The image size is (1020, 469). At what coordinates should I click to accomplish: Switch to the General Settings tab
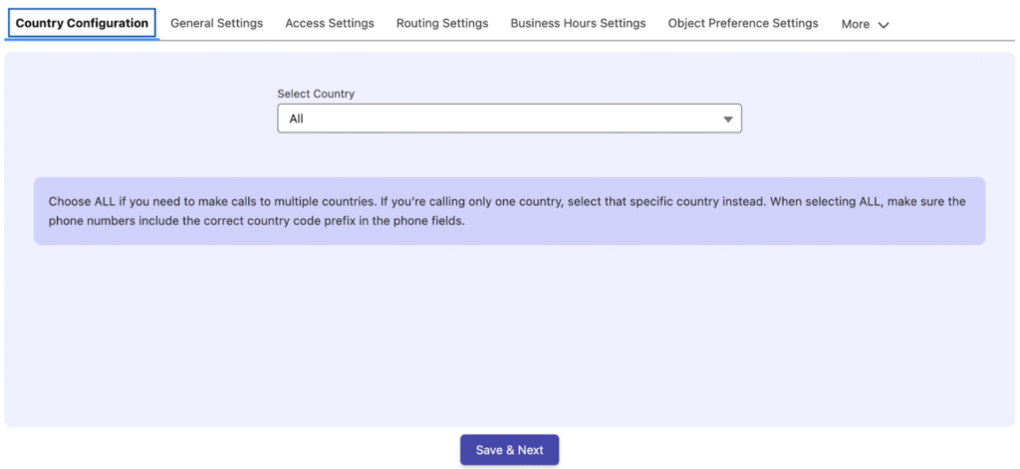pyautogui.click(x=216, y=23)
